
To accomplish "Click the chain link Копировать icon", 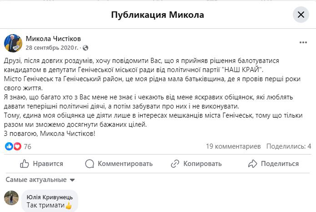I will point(175,164).
